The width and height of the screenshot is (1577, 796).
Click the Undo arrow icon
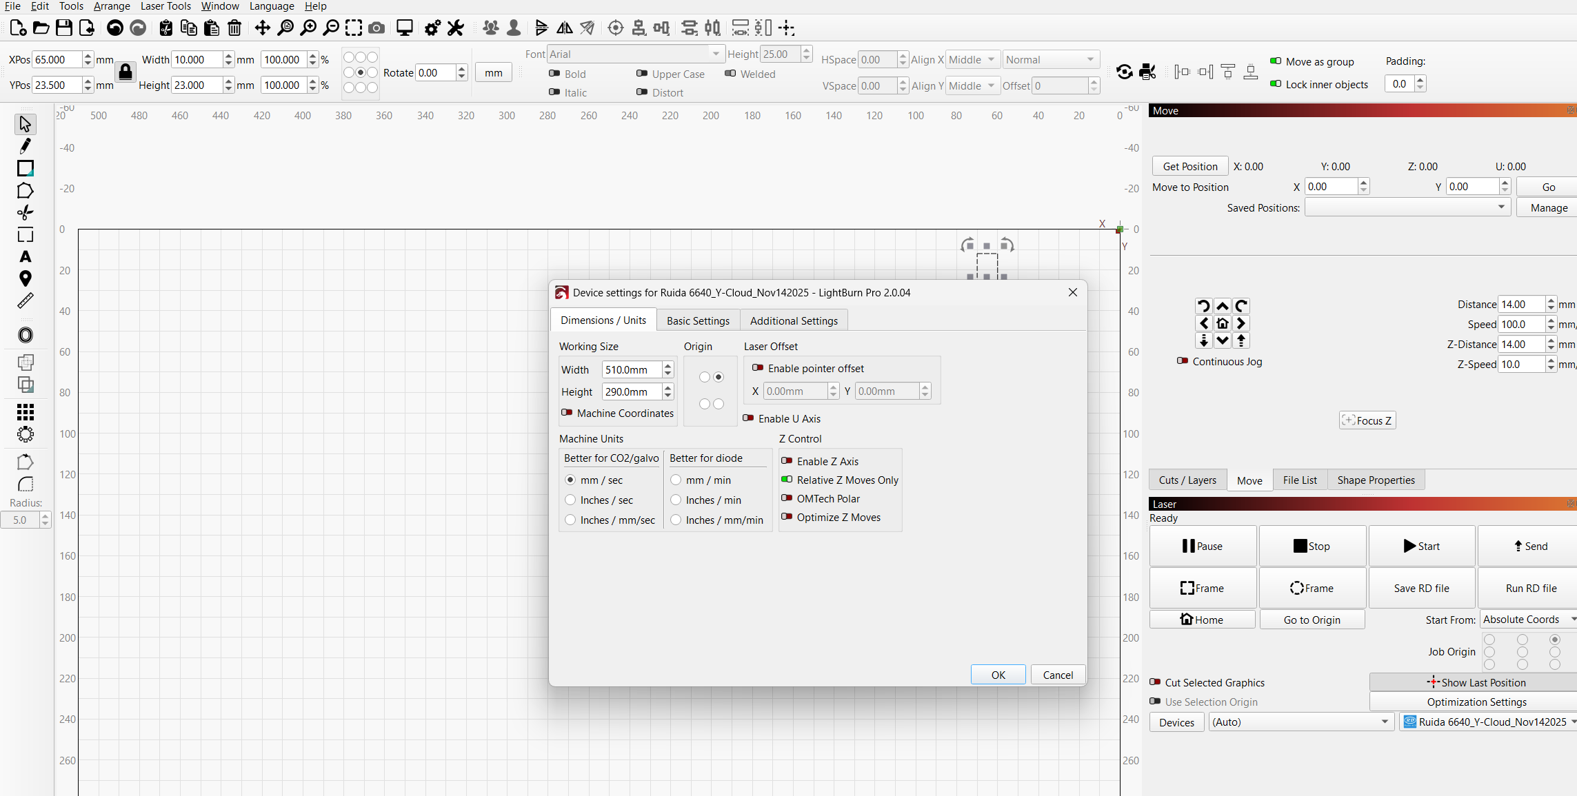(x=115, y=28)
